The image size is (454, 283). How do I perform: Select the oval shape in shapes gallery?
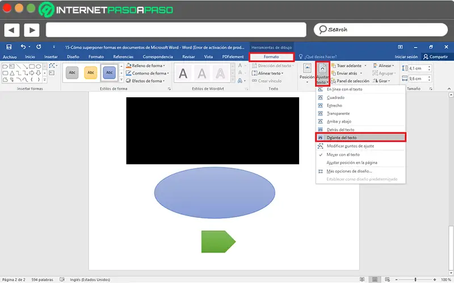pyautogui.click(x=38, y=66)
